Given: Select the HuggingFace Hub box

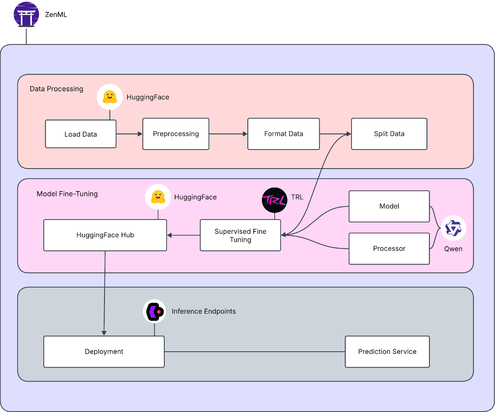Looking at the screenshot, I should pyautogui.click(x=105, y=235).
